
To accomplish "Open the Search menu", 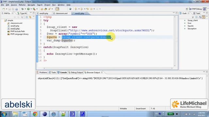I will tap(40, 5).
